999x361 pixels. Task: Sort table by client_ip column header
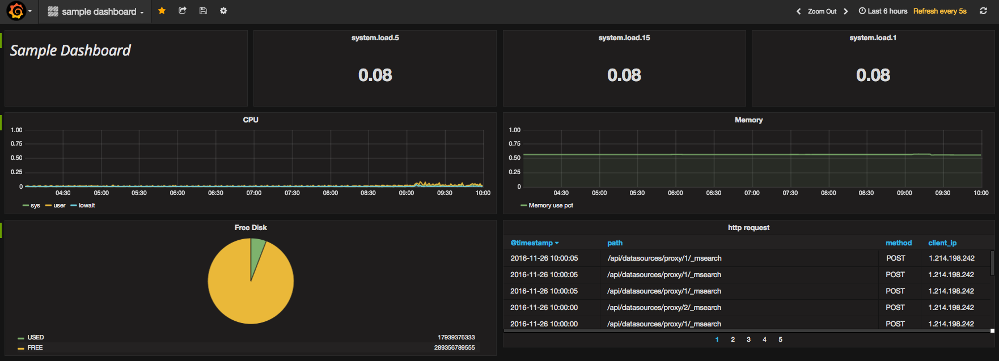pyautogui.click(x=942, y=243)
